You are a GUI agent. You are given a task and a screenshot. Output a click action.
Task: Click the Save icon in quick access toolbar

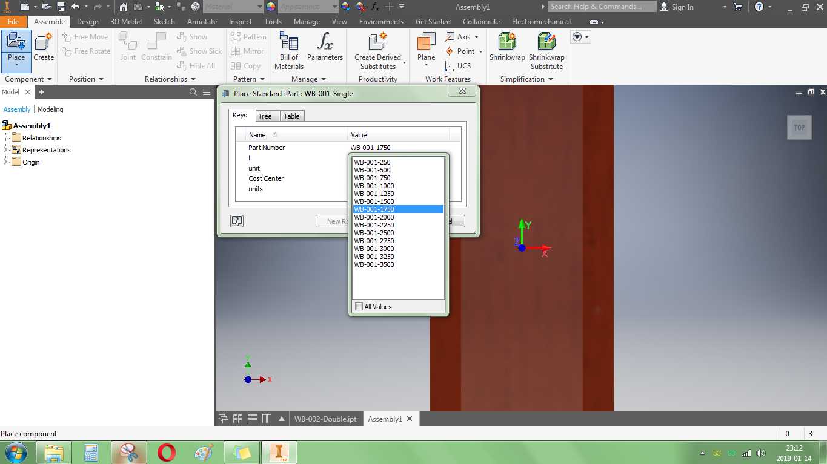(x=61, y=7)
